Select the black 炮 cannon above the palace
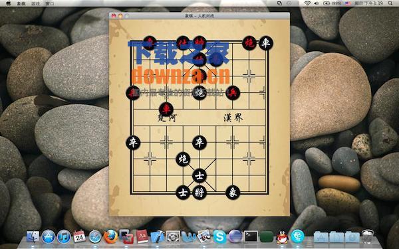 (183, 159)
